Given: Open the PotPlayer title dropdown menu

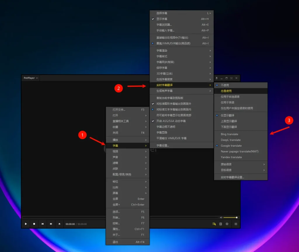Looking at the screenshot, I should coord(31,78).
